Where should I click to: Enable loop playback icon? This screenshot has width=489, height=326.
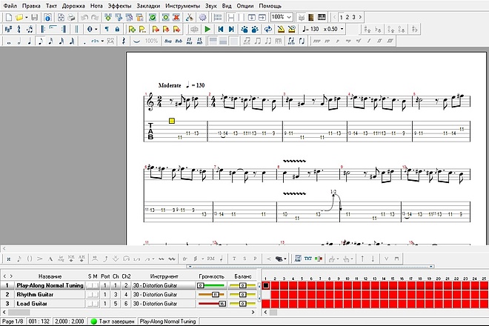(x=267, y=30)
